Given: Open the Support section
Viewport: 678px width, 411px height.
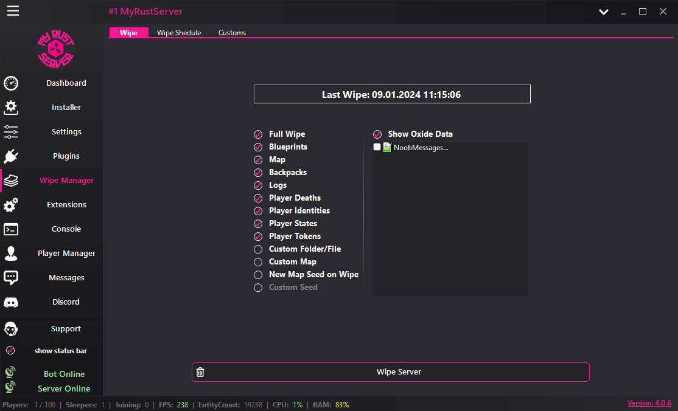Looking at the screenshot, I should (66, 328).
